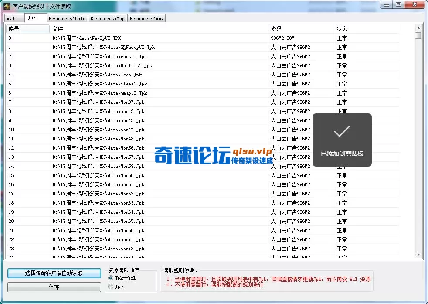Image resolution: width=428 pixels, height=304 pixels.
Task: Click 选择传奇客户端自动读取 button
Action: (54, 273)
